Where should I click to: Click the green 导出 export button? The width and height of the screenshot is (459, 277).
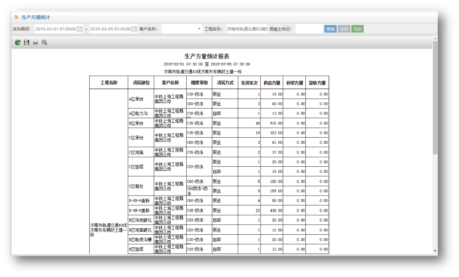pyautogui.click(x=358, y=28)
